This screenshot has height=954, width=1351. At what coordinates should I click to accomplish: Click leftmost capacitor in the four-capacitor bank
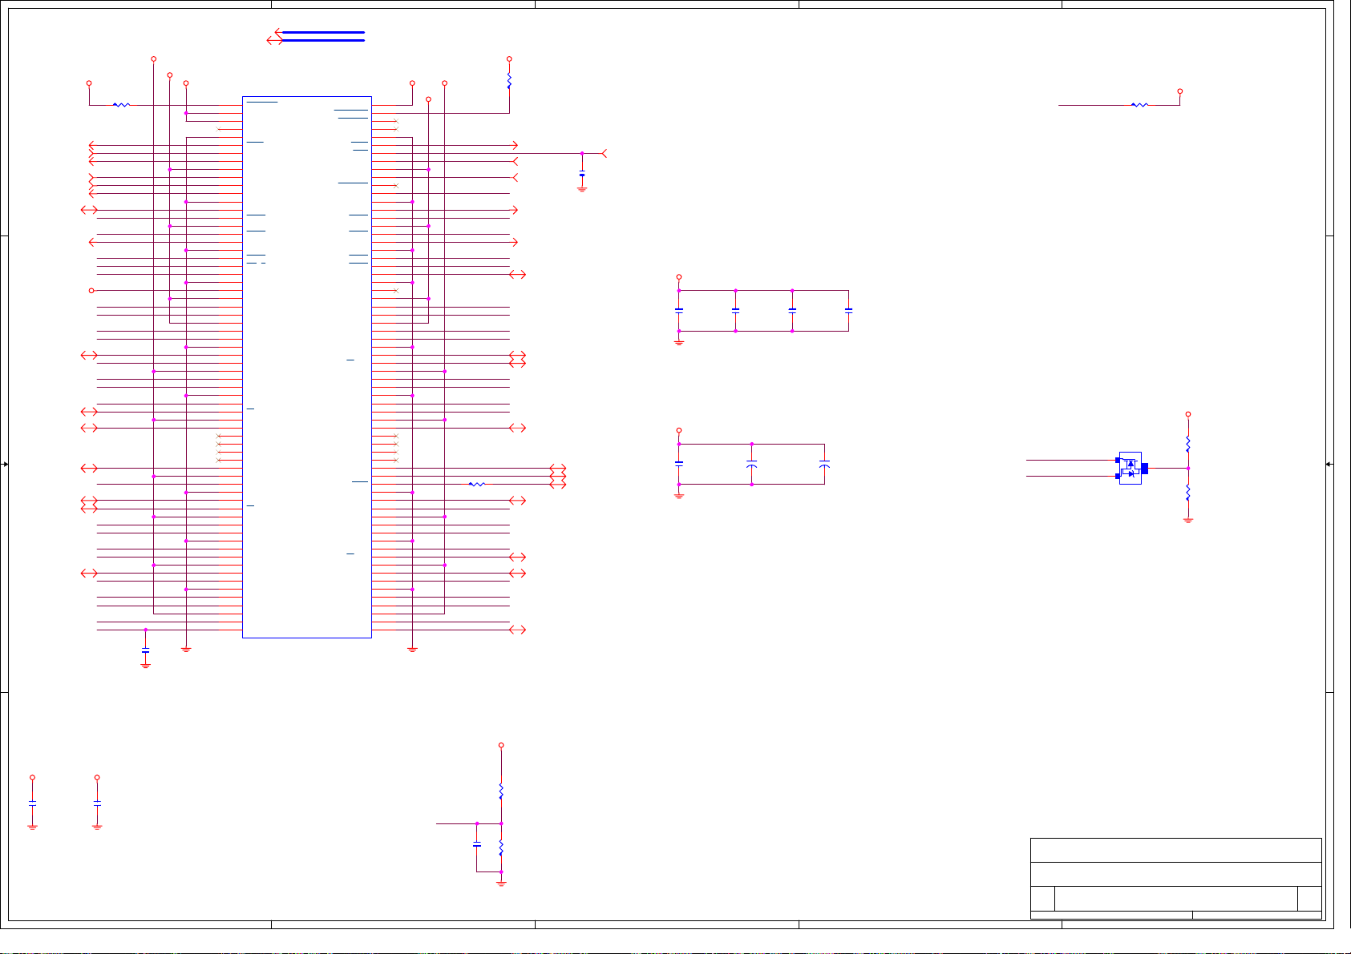point(679,309)
